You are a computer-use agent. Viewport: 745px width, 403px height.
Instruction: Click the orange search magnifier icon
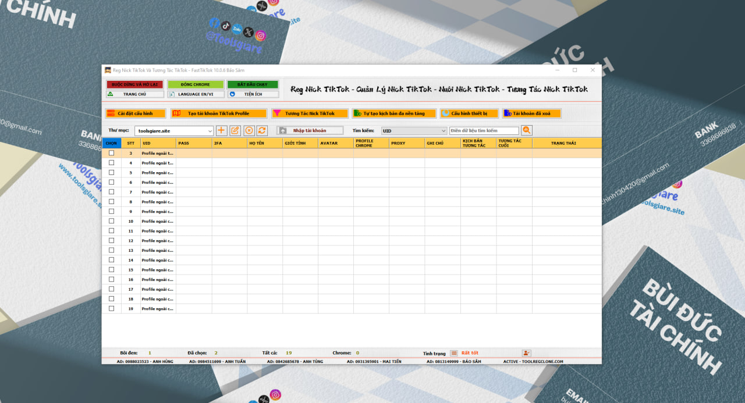point(527,131)
